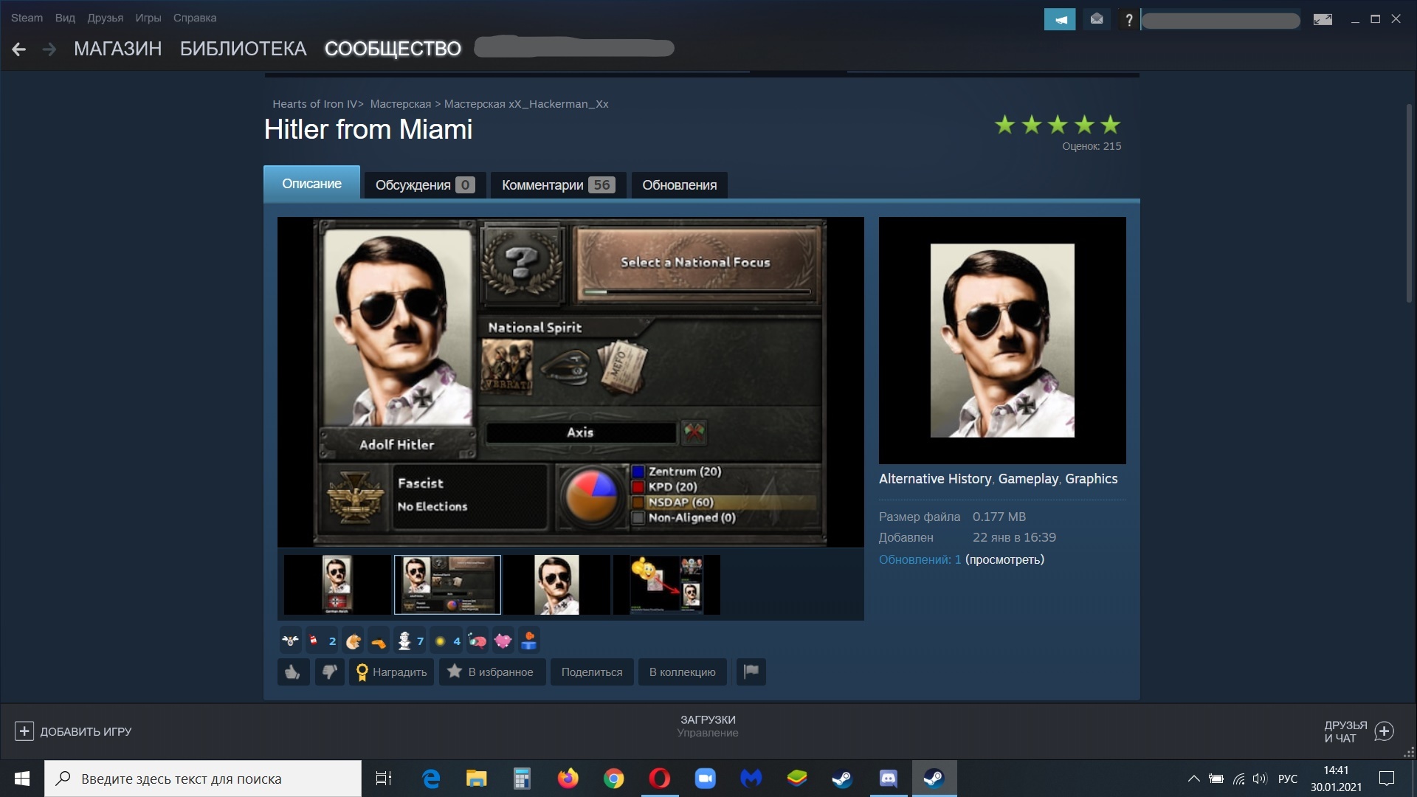The width and height of the screenshot is (1417, 797).
Task: Expand the Поделиться share options
Action: (x=591, y=672)
